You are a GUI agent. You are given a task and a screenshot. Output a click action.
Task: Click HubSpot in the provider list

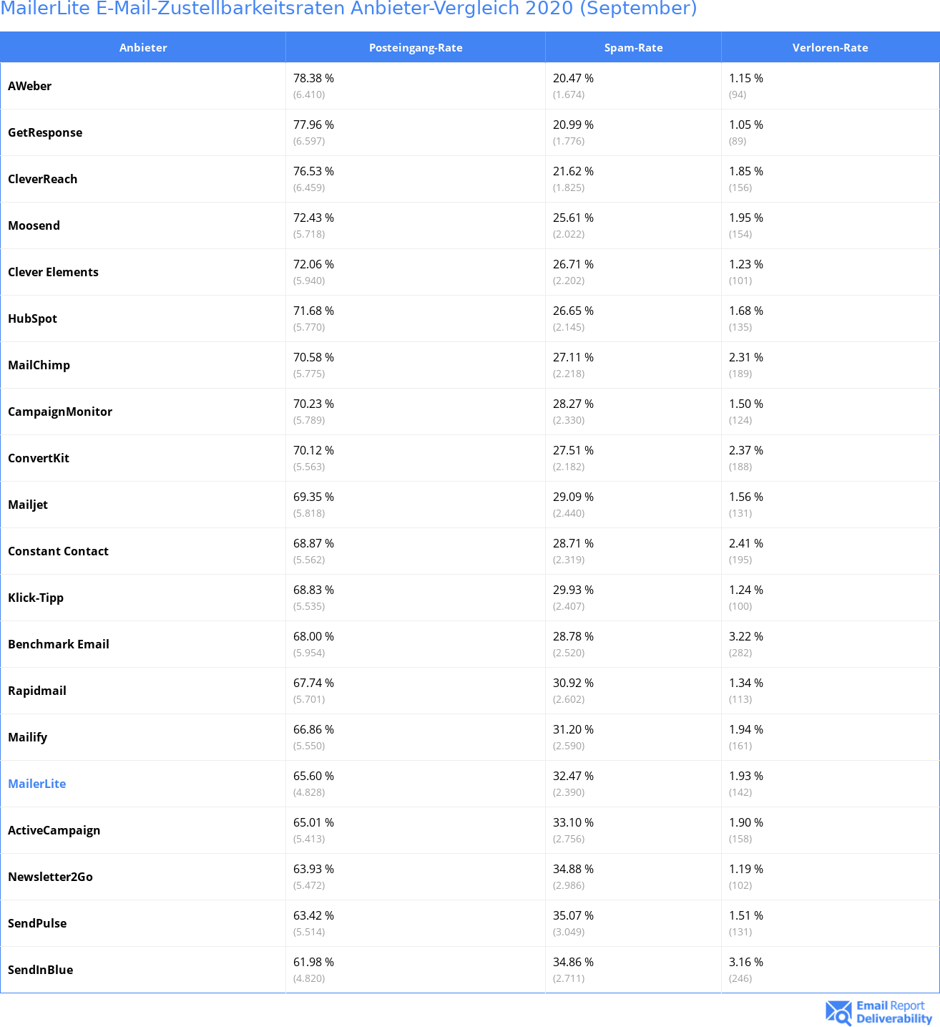33,318
